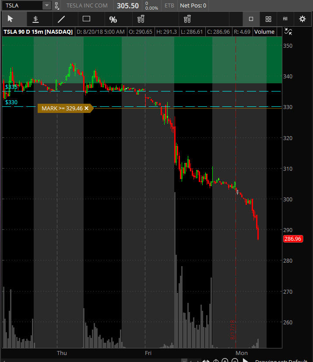Click the TSLA symbol entry field

tap(23, 6)
